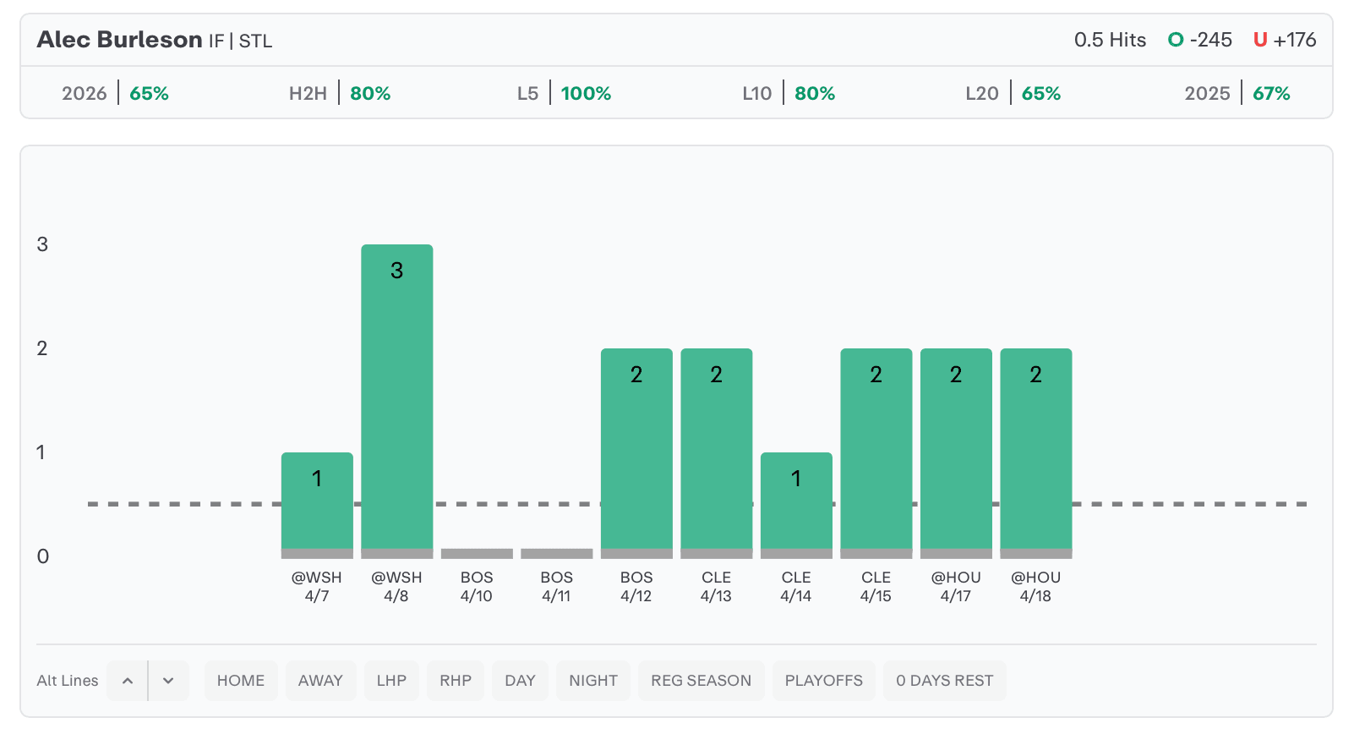Select the Over -245 odds
Viewport: 1354px width, 734px height.
pos(1199,40)
